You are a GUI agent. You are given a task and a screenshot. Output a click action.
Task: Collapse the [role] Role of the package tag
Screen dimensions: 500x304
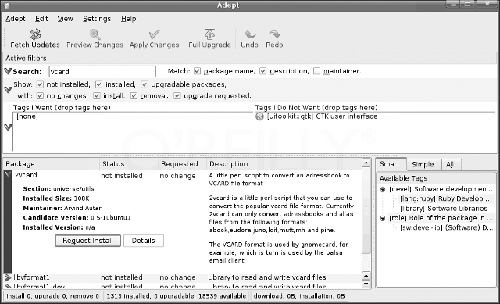[383, 219]
